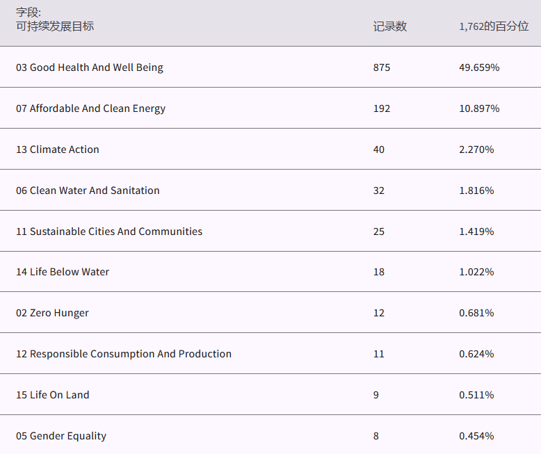
Task: Click the 0.454% percentage value
Action: click(476, 436)
